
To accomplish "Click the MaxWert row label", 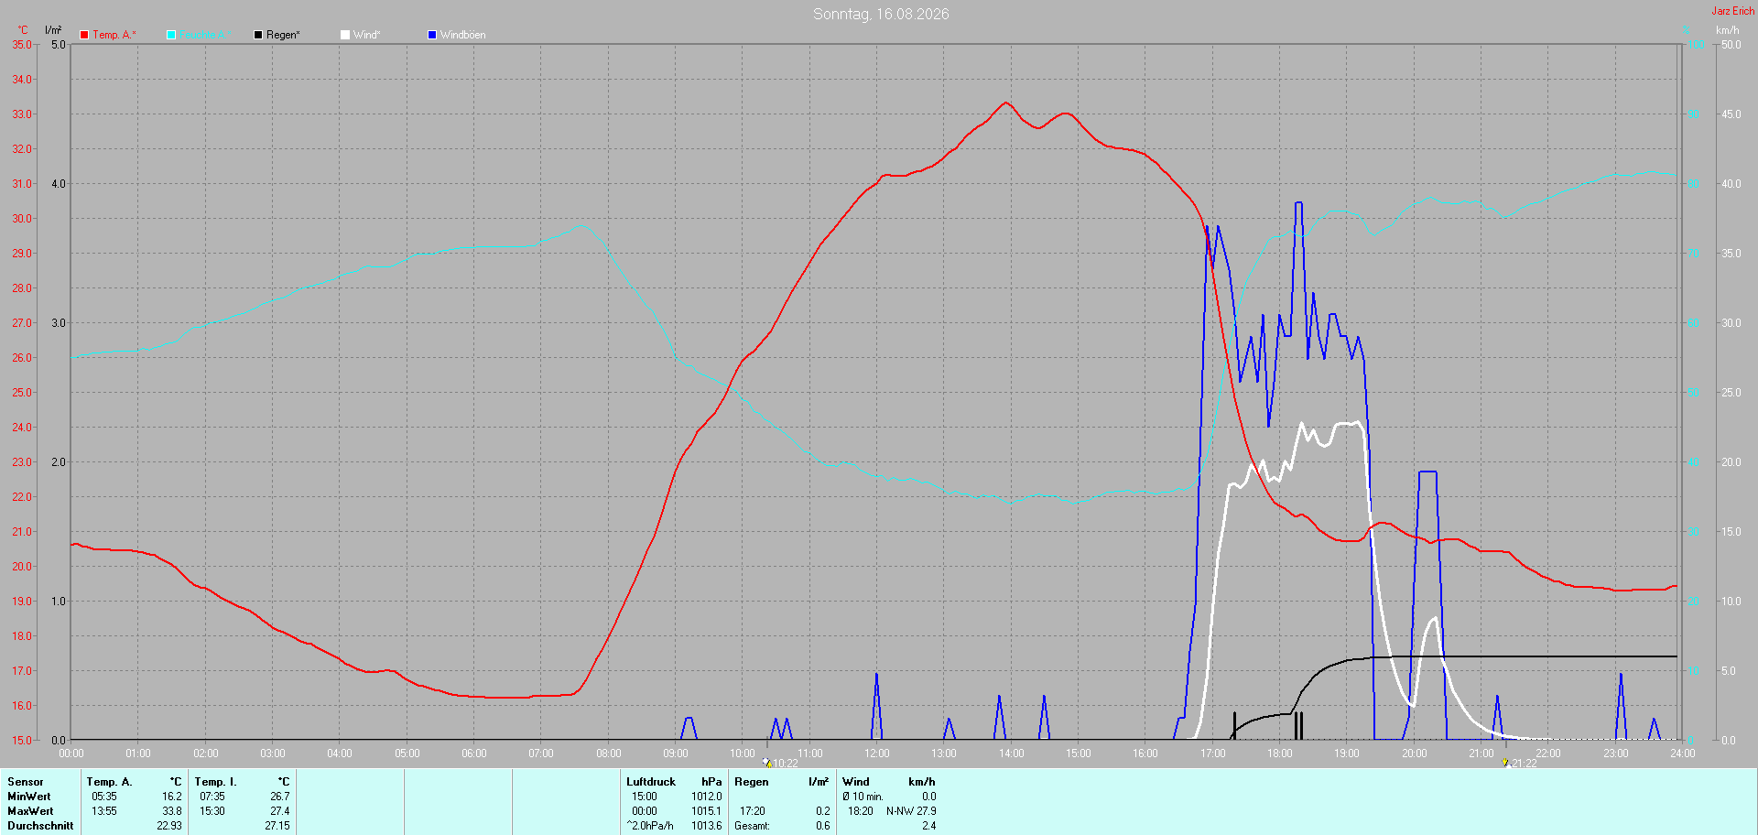I will (x=30, y=811).
